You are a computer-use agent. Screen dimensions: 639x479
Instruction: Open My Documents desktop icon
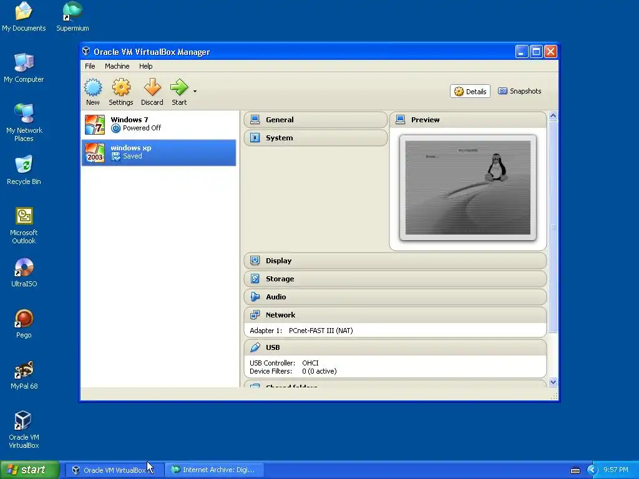24,17
